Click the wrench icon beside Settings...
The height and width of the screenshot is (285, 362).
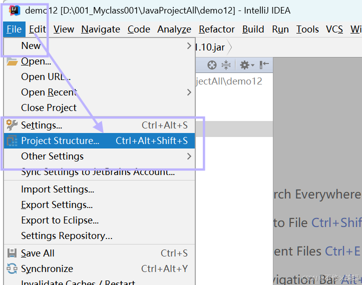[x=12, y=125]
